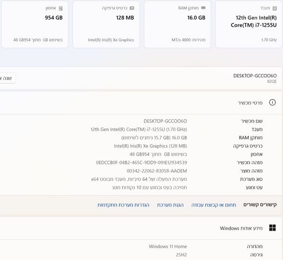This screenshot has height=260, width=283.
Task: Collapse the מידע אודות Windows section header
Action: pyautogui.click(x=141, y=228)
